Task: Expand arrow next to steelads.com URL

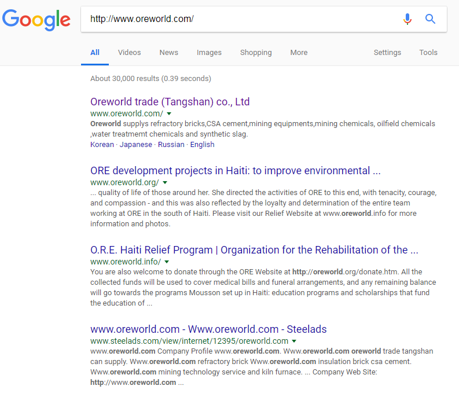Action: coord(294,341)
